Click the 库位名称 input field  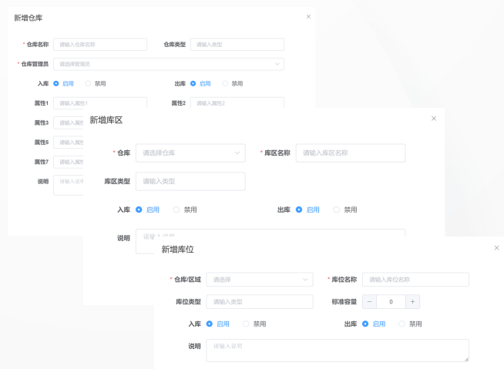click(415, 280)
